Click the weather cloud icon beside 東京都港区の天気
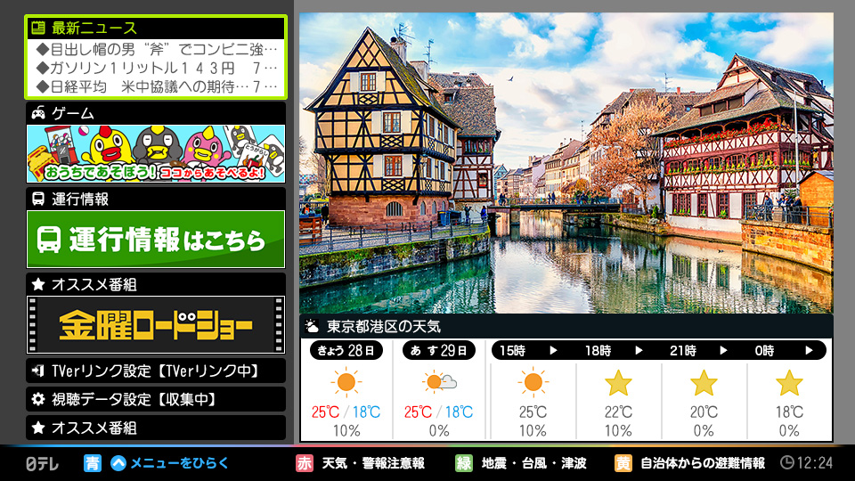 click(313, 326)
